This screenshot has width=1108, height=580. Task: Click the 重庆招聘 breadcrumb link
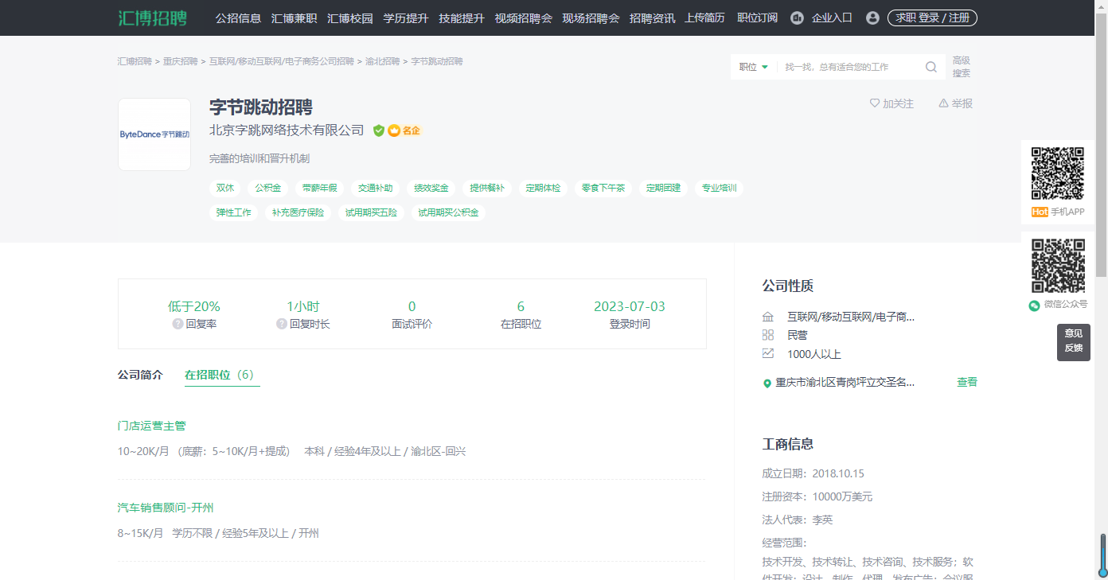coord(181,61)
